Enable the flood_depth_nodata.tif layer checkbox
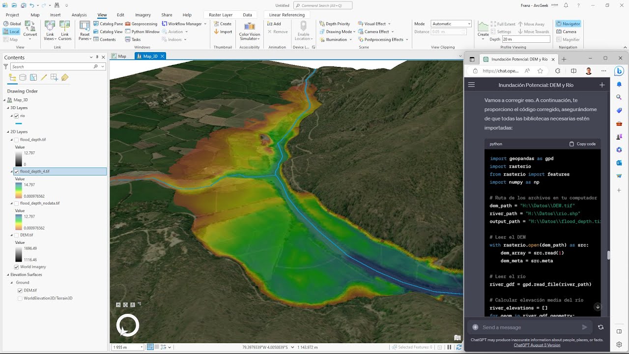Image resolution: width=629 pixels, height=354 pixels. click(x=17, y=203)
